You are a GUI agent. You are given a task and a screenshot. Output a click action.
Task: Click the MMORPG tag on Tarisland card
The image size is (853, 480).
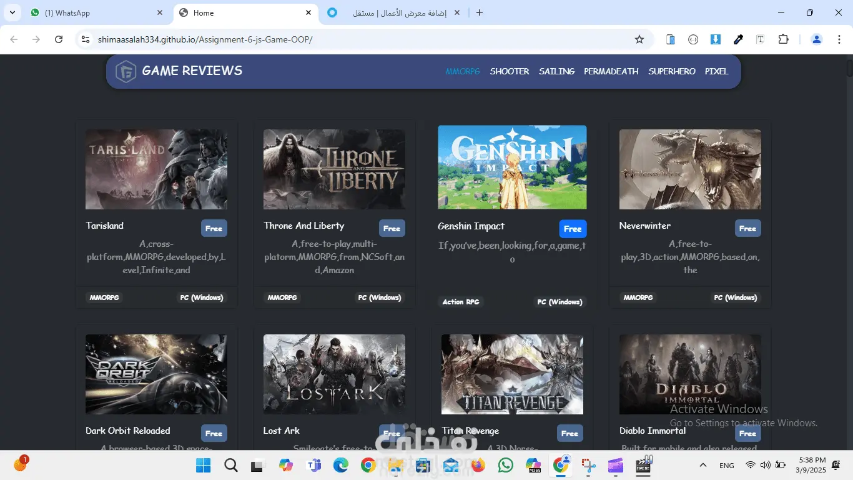tap(104, 297)
